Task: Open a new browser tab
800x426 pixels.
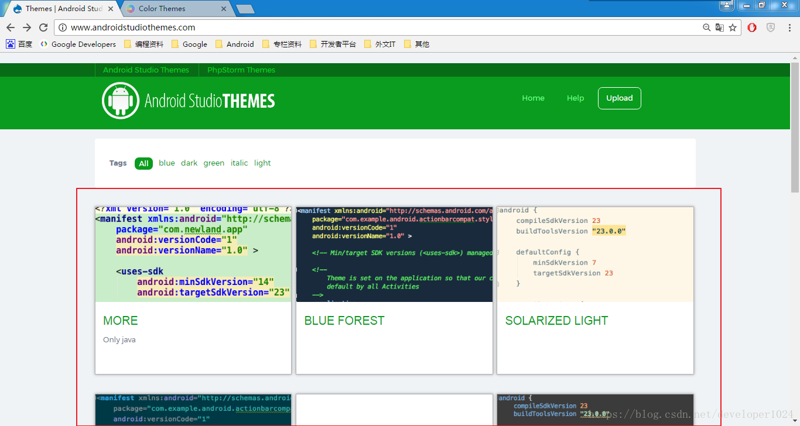Action: (245, 9)
